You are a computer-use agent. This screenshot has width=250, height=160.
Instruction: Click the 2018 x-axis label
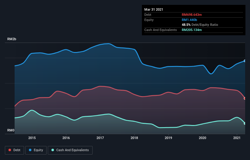135,138
